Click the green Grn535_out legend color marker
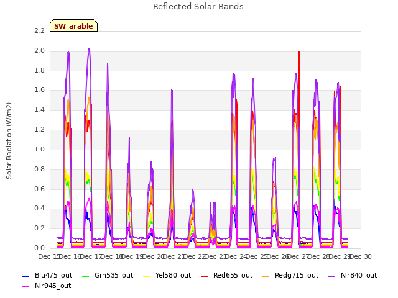398x298 pixels. click(x=86, y=276)
